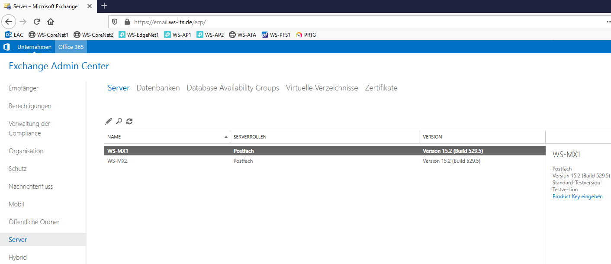Open the Datenbanken tab
This screenshot has width=611, height=264.
pyautogui.click(x=158, y=88)
